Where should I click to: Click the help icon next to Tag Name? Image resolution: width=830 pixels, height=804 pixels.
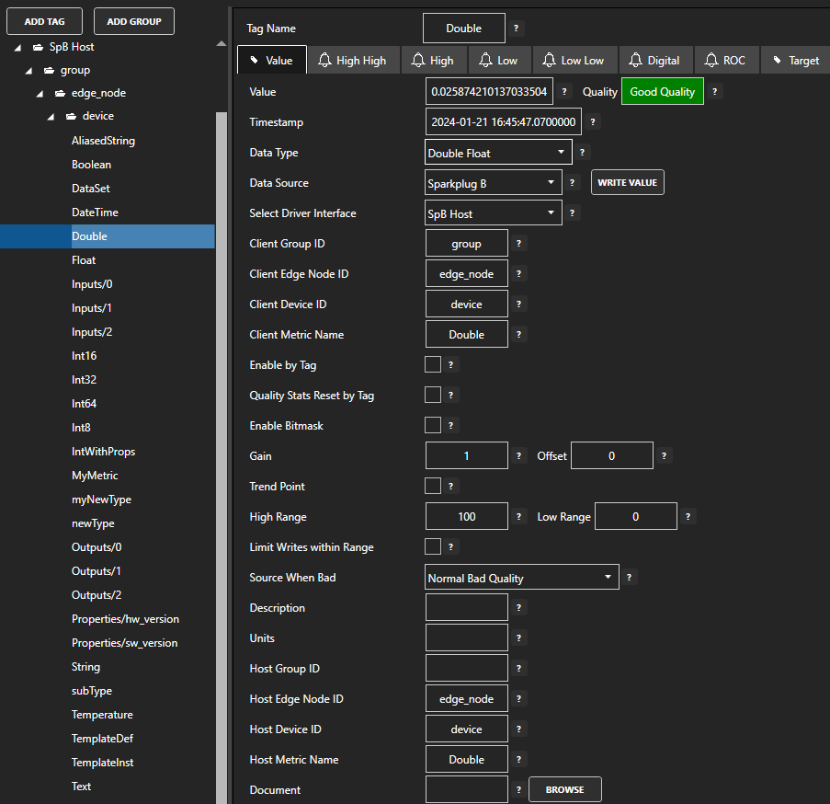(x=517, y=29)
